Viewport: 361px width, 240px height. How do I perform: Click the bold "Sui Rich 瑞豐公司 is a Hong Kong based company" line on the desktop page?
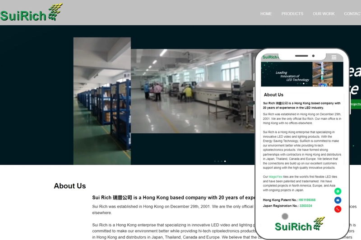coord(174,198)
